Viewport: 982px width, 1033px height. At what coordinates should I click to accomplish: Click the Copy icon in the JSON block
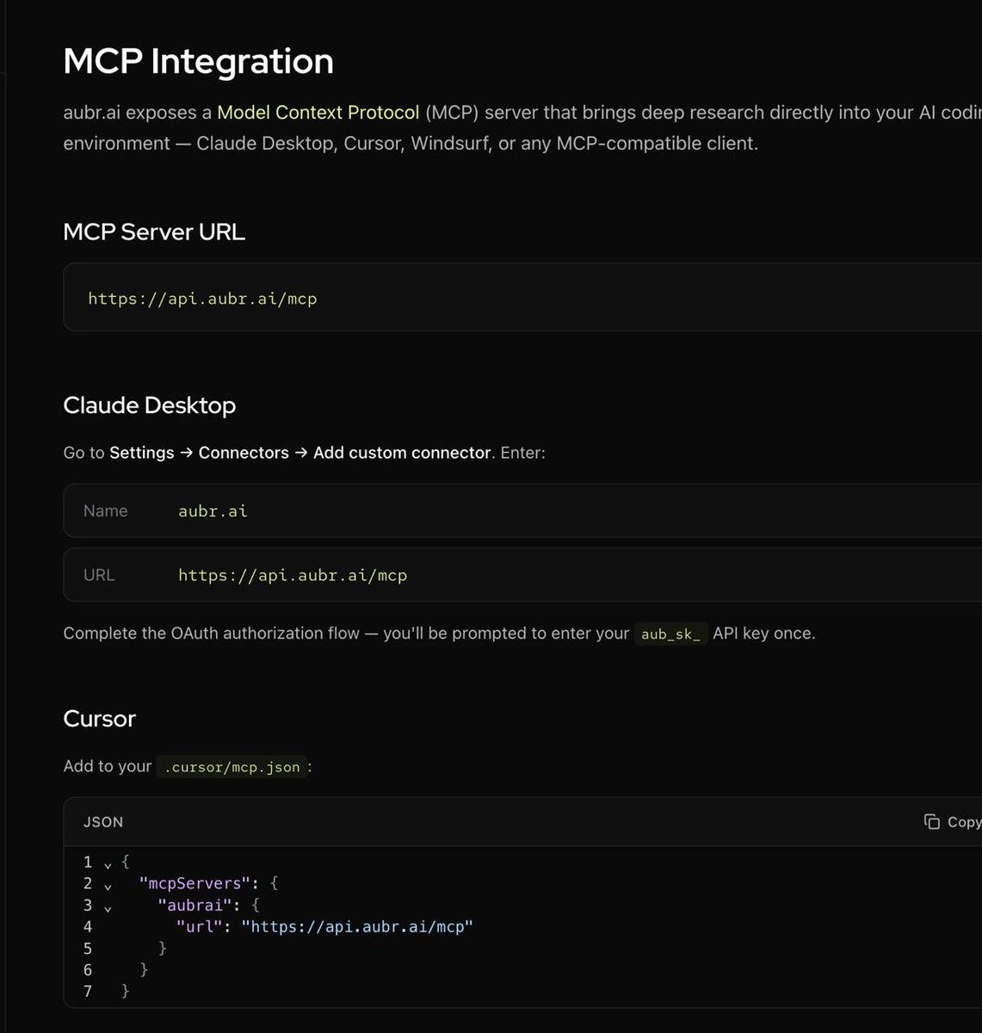point(932,822)
